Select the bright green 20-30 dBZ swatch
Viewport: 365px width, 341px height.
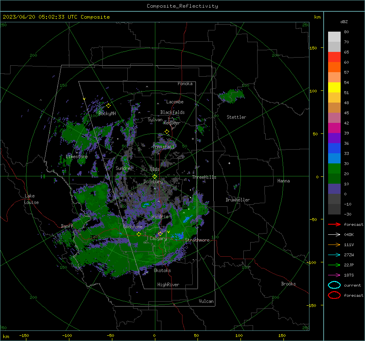(334, 168)
